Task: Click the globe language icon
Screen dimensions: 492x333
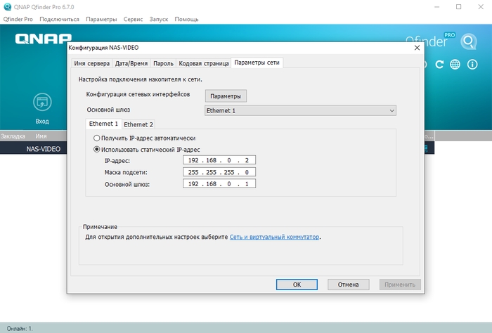Action: (455, 65)
